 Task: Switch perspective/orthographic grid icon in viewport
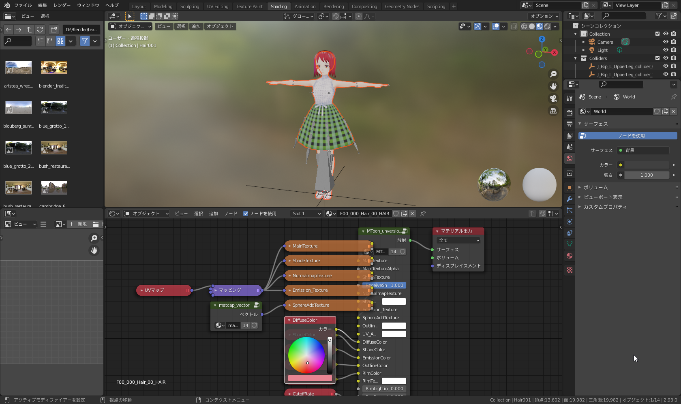tap(553, 111)
